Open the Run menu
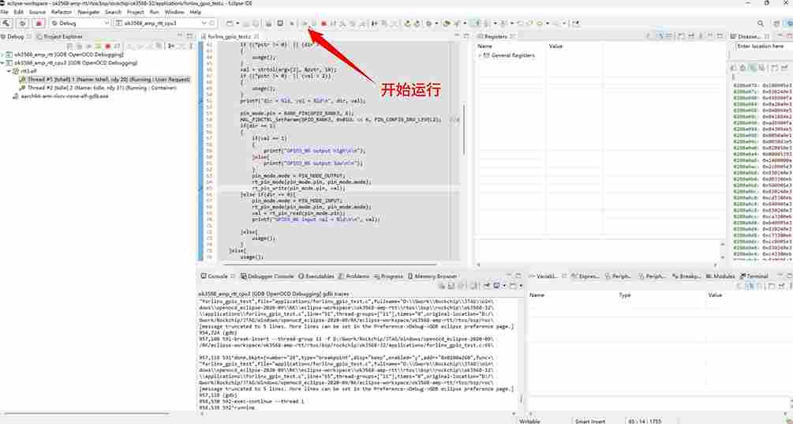This screenshot has width=793, height=424. [155, 13]
